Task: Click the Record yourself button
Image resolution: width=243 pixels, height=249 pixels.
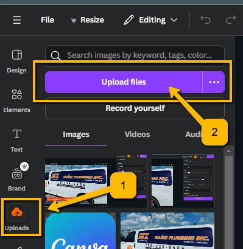Action: (x=135, y=108)
